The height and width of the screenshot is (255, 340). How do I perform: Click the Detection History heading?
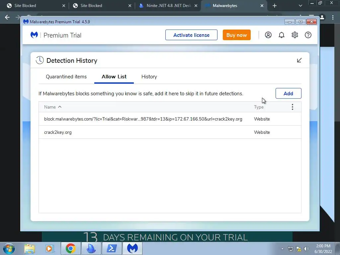72,60
